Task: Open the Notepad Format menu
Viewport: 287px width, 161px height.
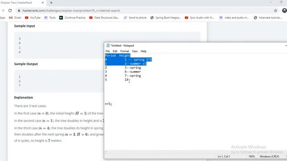Action: click(125, 51)
